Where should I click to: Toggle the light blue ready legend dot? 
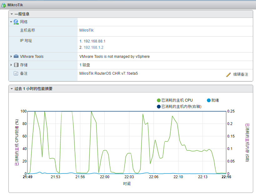coord(209,100)
